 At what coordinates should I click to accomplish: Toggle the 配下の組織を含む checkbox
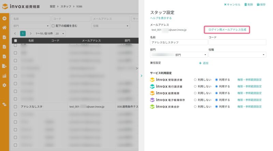tap(53, 26)
